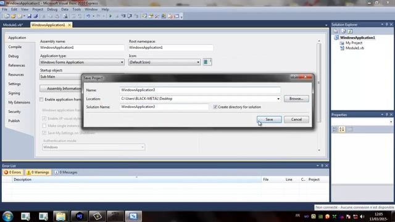Toggle the 0 Warnings filter button
395x222 pixels.
38,173
